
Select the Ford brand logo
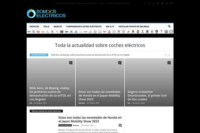(x=66, y=32)
